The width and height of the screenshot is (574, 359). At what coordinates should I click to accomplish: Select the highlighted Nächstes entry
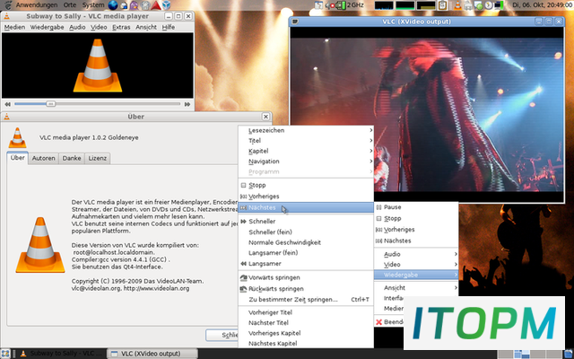[306, 207]
